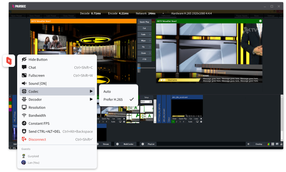Screen dimensions: 286x172
Task: Click Quick Play on aktv_title_social.xaml input
Action: click(182, 119)
